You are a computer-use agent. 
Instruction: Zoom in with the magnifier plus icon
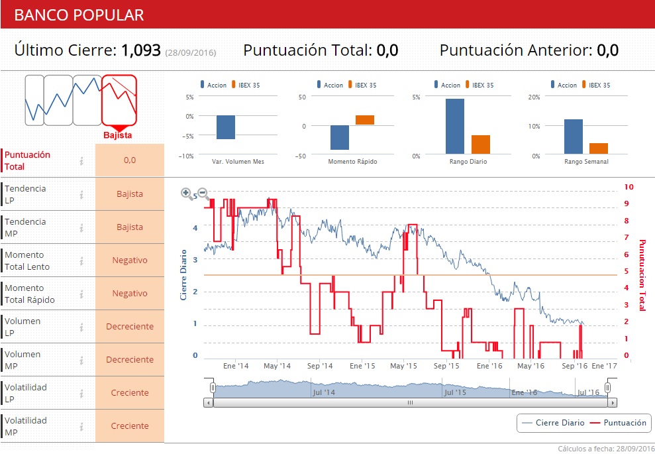tap(186, 193)
